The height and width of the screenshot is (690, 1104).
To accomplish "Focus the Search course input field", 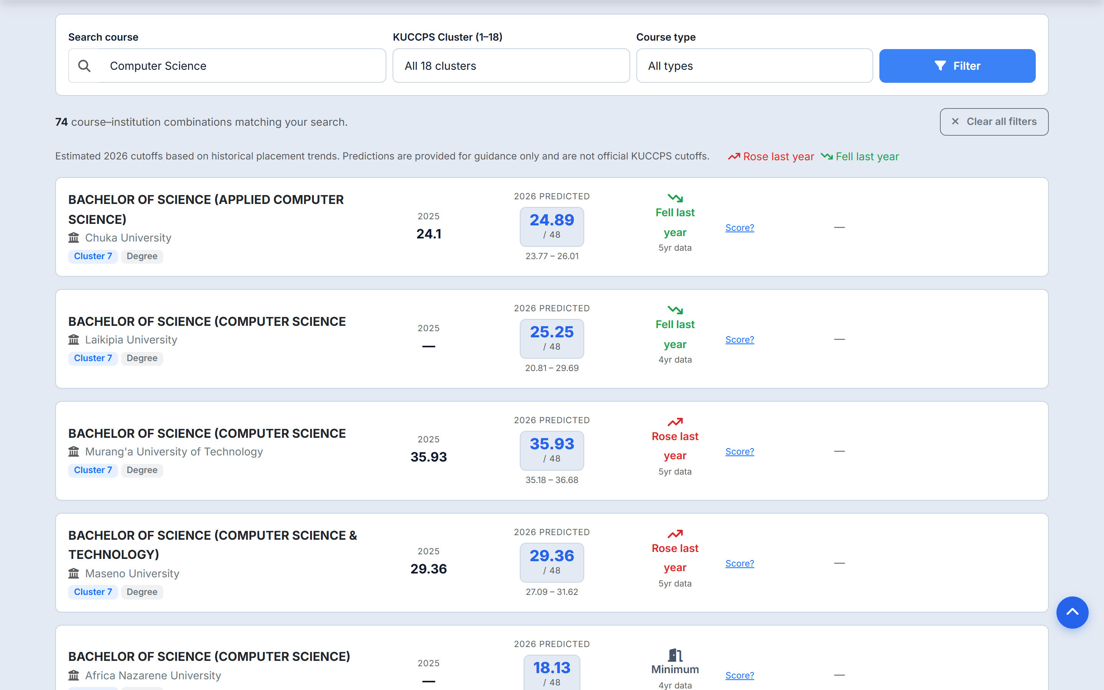I will (227, 66).
